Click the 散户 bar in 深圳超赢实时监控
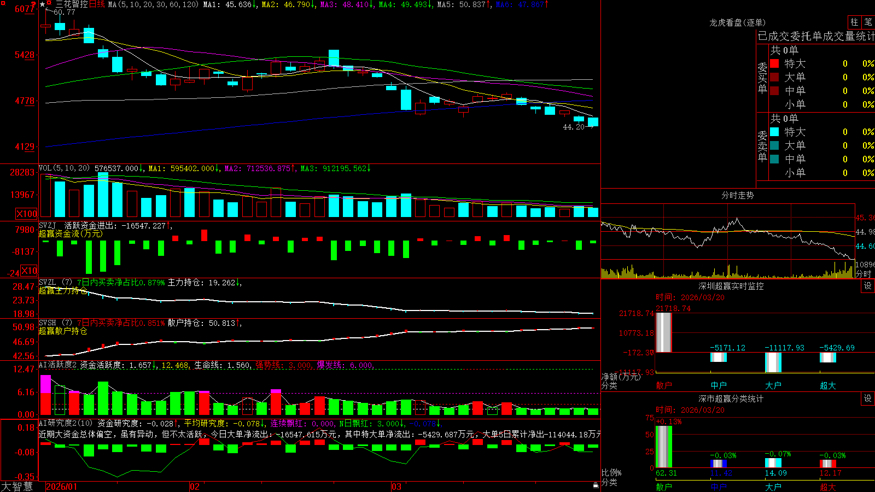 point(664,332)
